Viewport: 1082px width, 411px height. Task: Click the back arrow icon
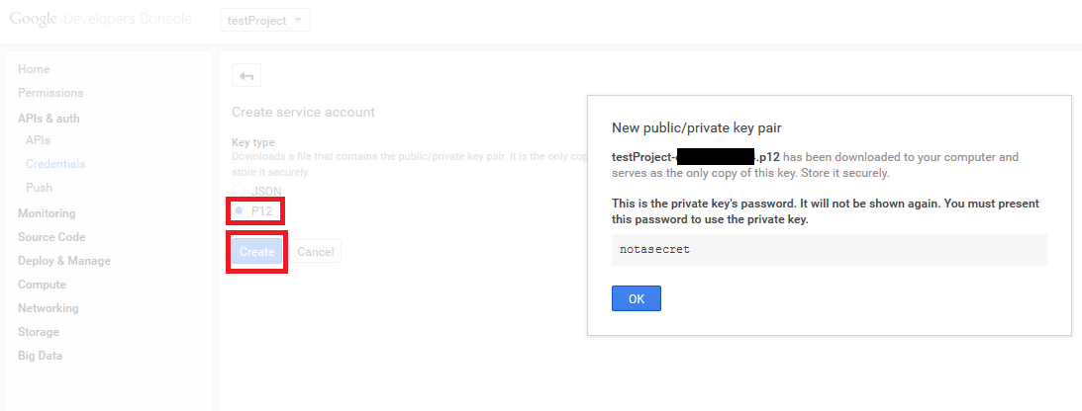(246, 76)
